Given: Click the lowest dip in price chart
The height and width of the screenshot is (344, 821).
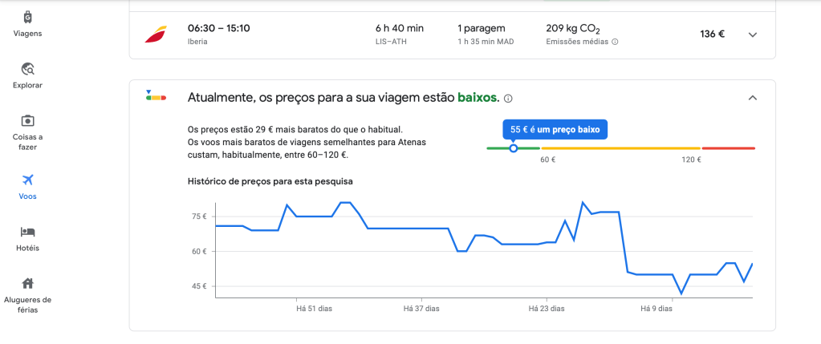Looking at the screenshot, I should 681,293.
